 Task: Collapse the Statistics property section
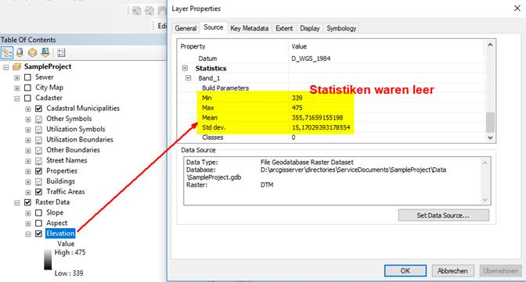click(x=185, y=68)
